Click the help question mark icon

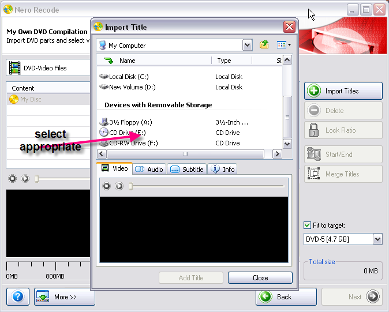(x=18, y=296)
